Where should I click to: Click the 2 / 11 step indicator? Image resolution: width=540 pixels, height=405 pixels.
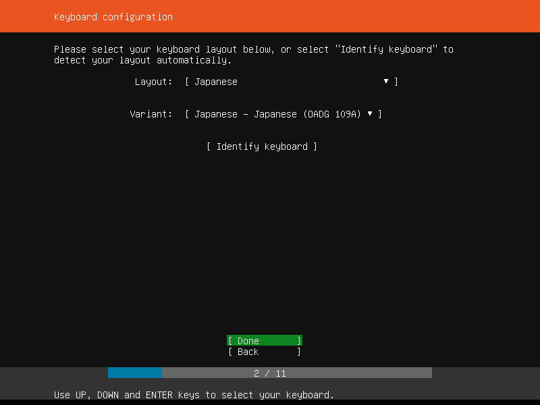pos(270,373)
